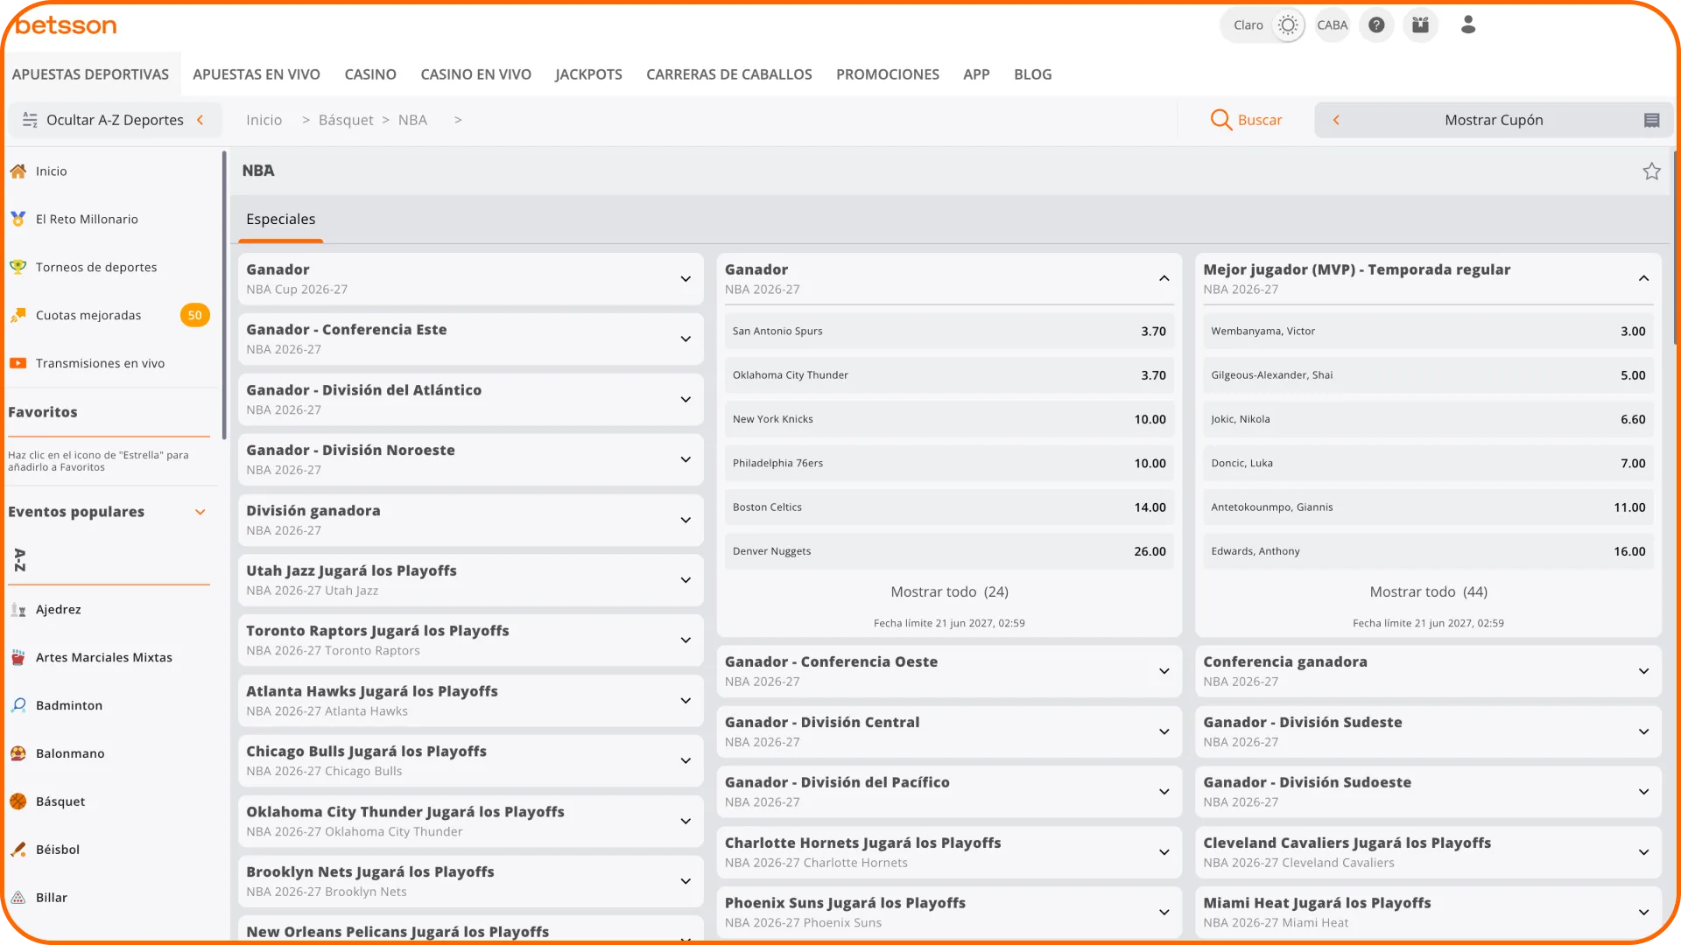Expand Ganador - Conferencia Oeste market
Viewport: 1681px width, 945px height.
pos(949,672)
